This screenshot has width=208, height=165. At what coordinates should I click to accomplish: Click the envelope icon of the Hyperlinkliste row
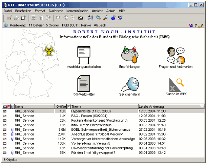coord(5,111)
